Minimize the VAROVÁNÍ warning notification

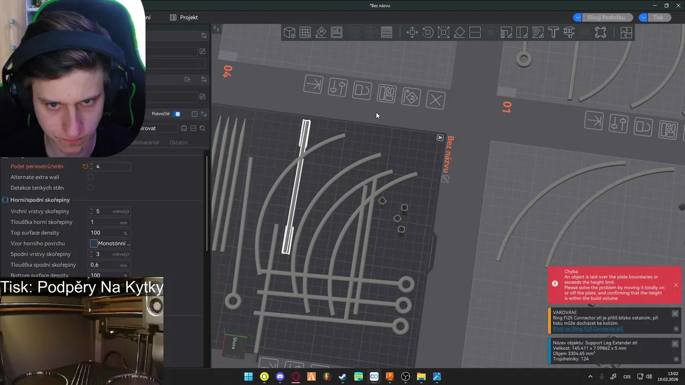point(676,329)
